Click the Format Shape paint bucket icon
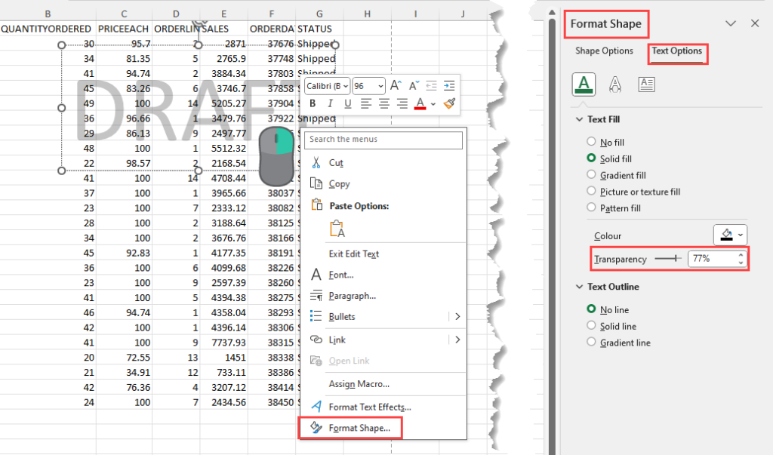 point(316,427)
